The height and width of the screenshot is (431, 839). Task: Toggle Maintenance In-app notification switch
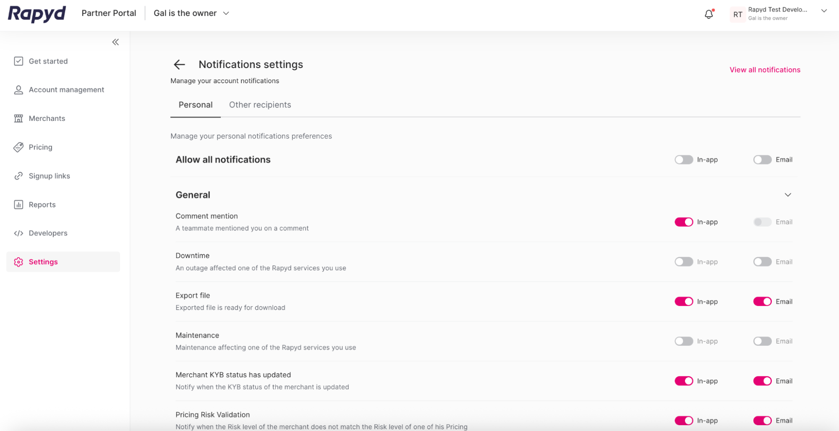pos(683,341)
